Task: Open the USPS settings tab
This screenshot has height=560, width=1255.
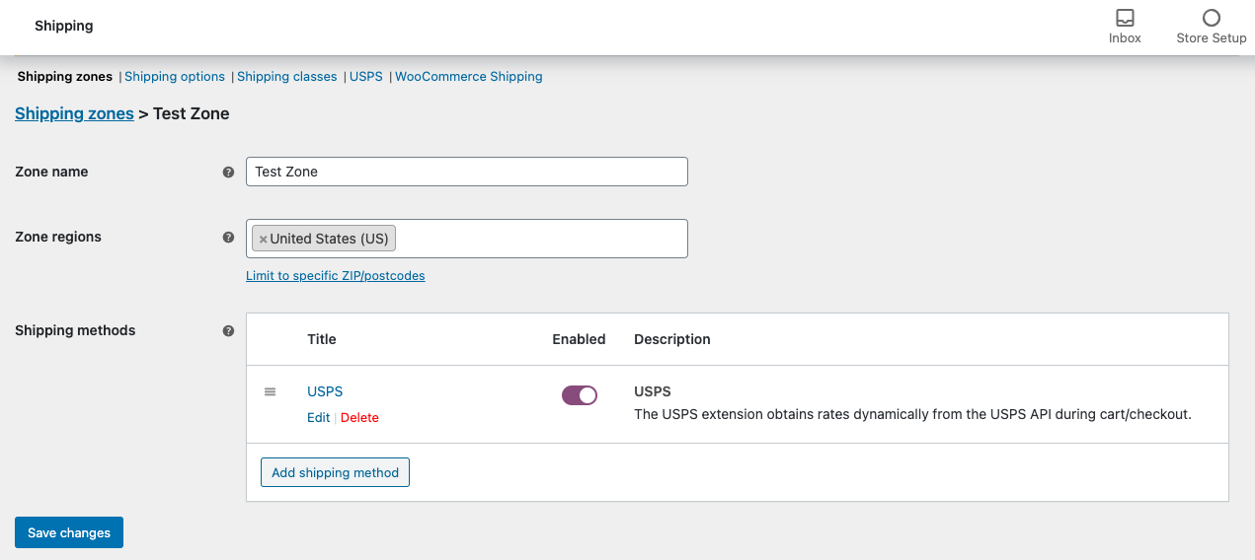Action: point(365,76)
